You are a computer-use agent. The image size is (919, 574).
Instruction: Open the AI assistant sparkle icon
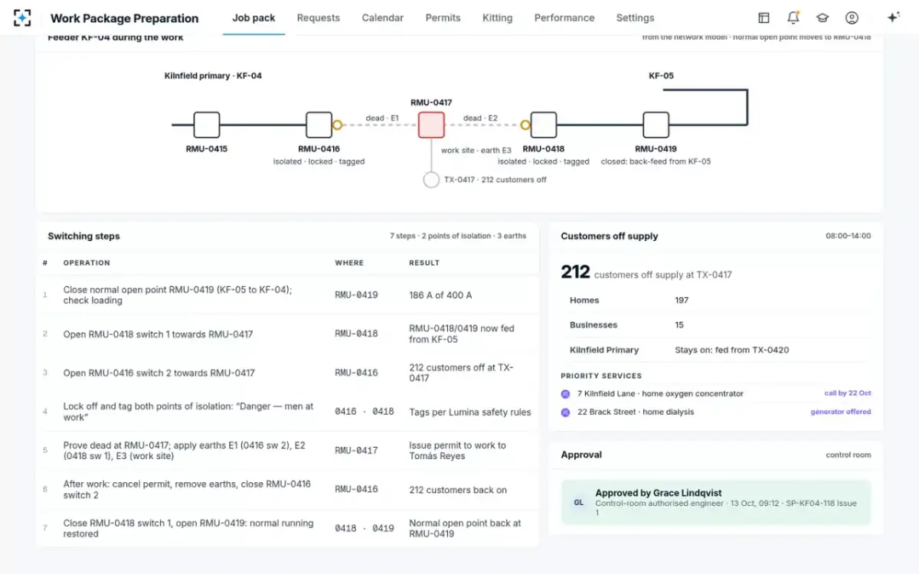click(892, 18)
